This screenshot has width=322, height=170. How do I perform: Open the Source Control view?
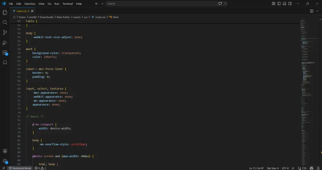[5, 32]
